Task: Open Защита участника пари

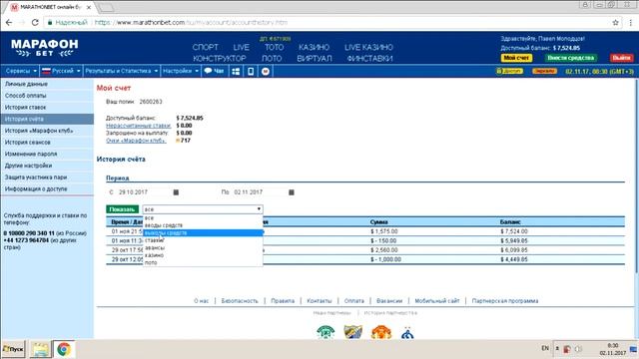Action: click(47, 178)
